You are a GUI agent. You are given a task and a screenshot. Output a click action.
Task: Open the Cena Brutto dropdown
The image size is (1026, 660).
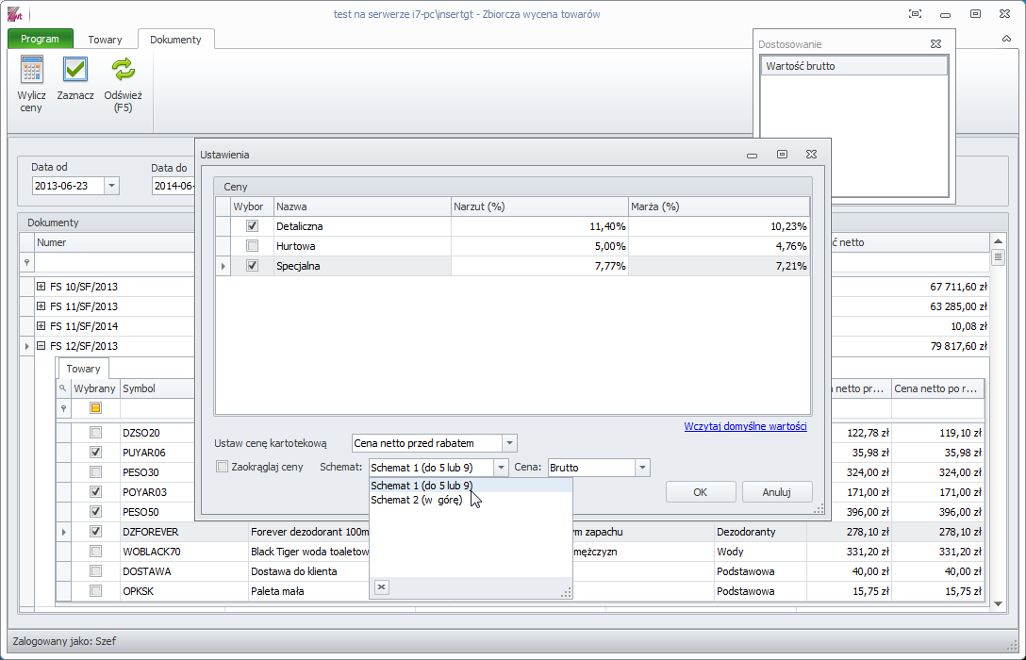(642, 468)
